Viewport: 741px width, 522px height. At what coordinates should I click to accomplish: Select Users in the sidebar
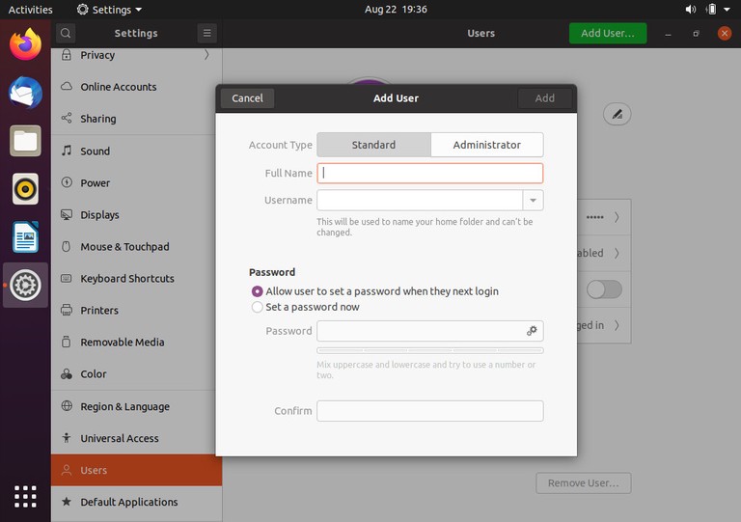[x=137, y=470]
